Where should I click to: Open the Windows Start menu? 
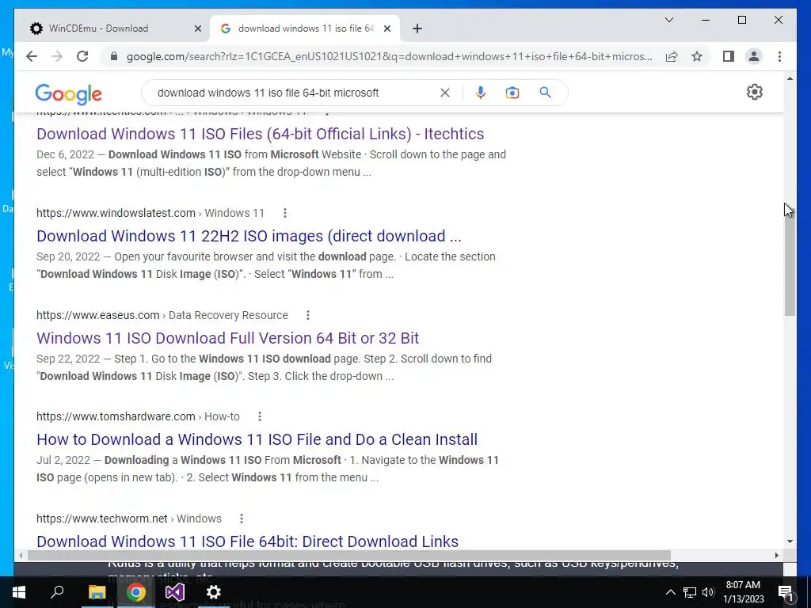(x=19, y=592)
